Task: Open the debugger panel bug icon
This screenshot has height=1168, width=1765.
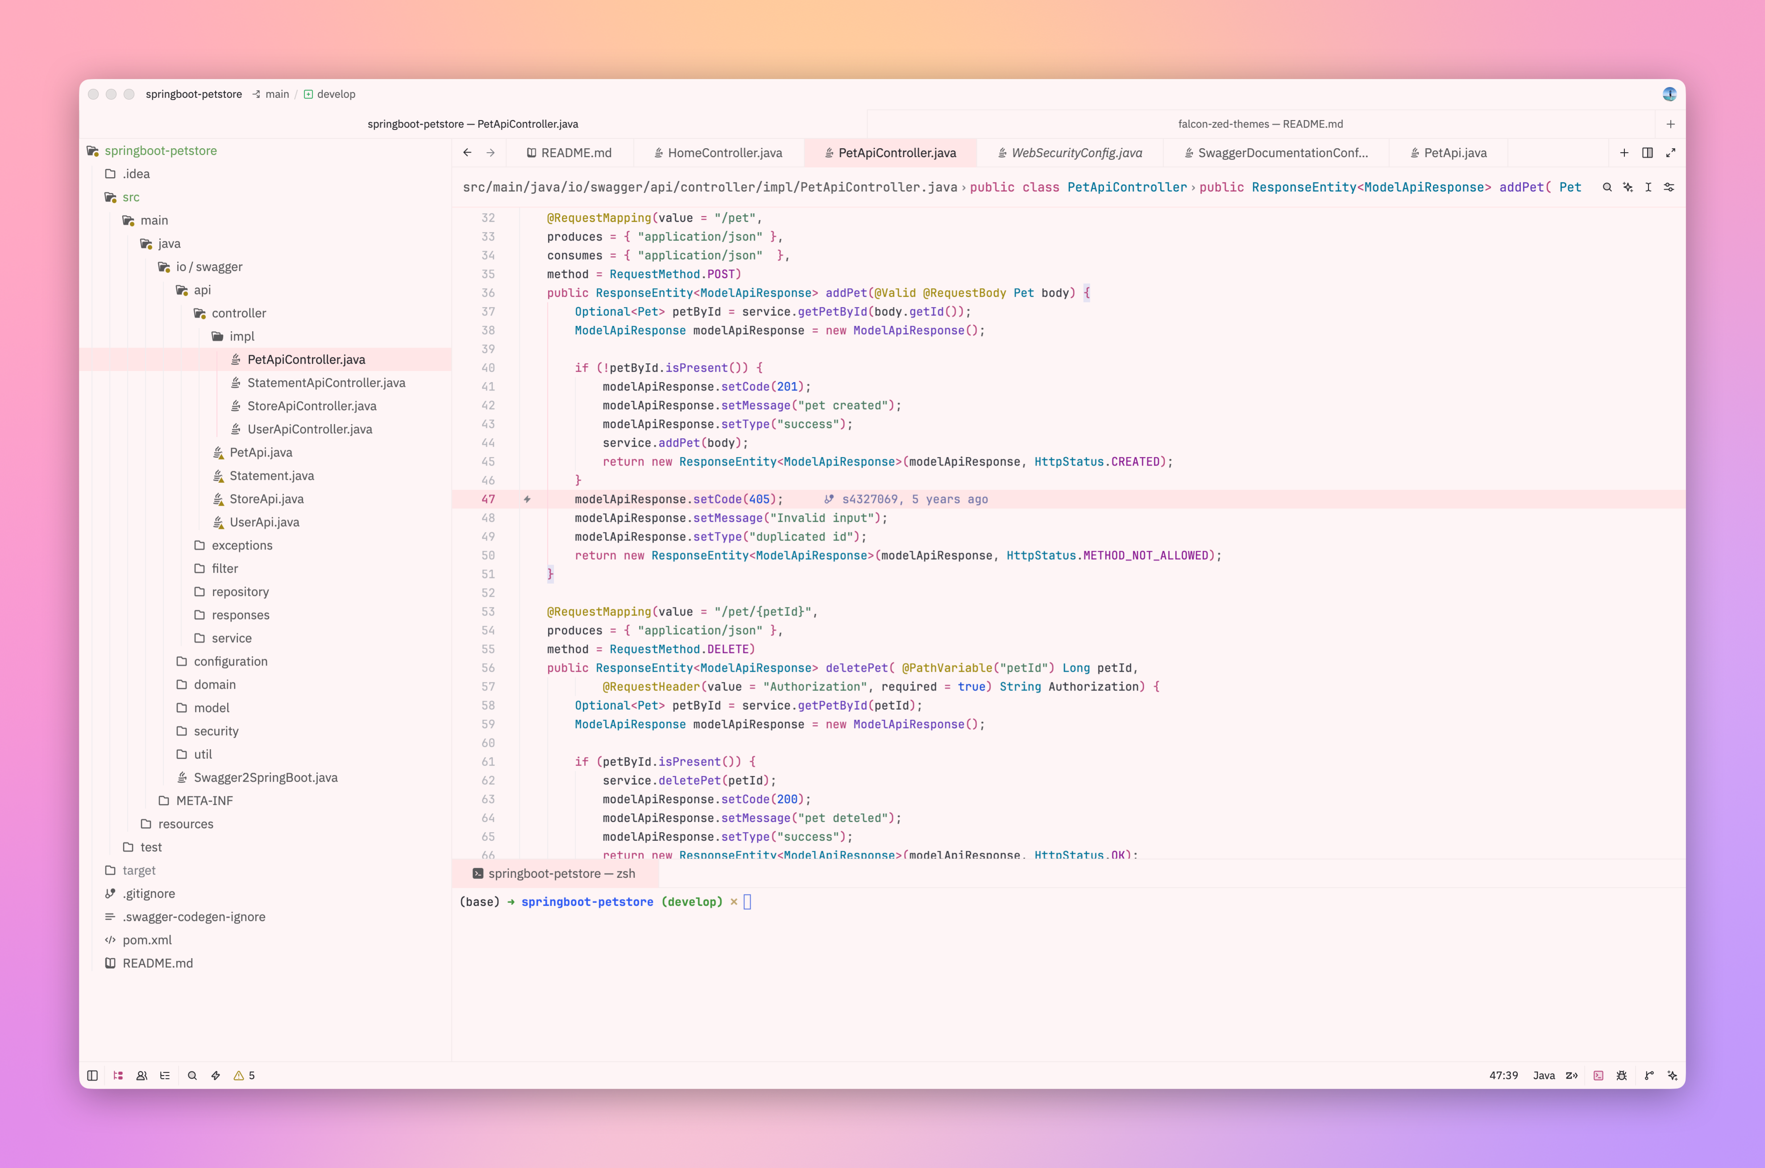Action: (1621, 1075)
